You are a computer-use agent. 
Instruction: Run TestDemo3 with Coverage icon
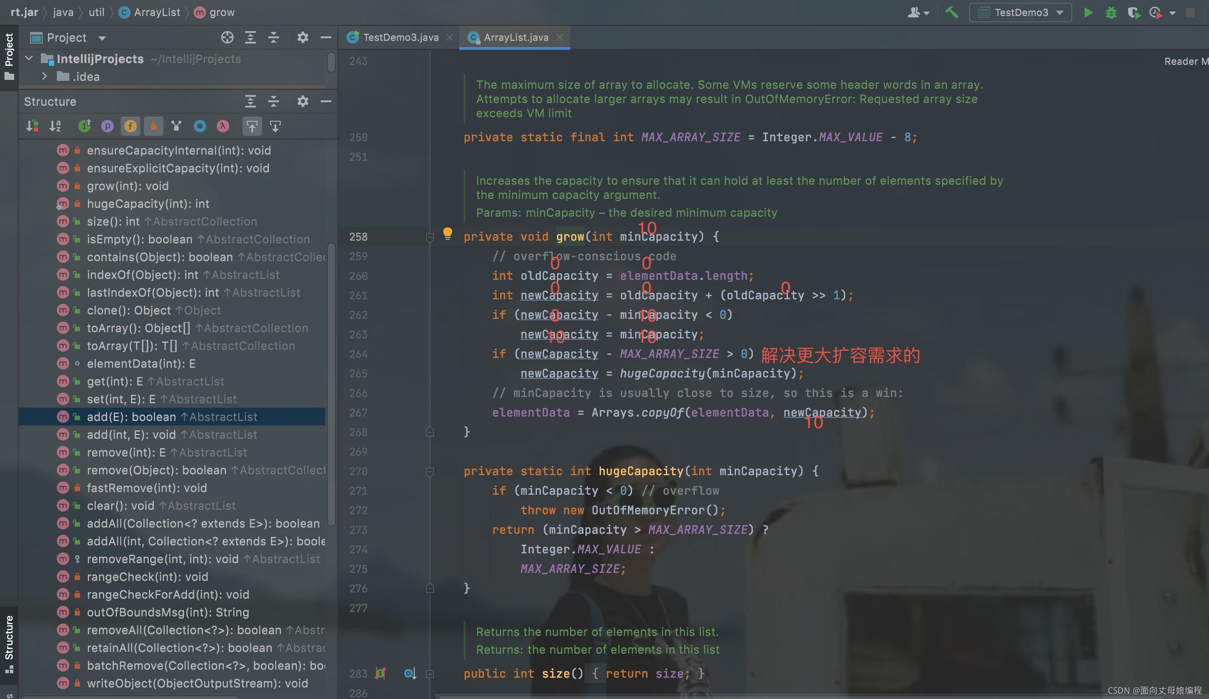pos(1134,13)
